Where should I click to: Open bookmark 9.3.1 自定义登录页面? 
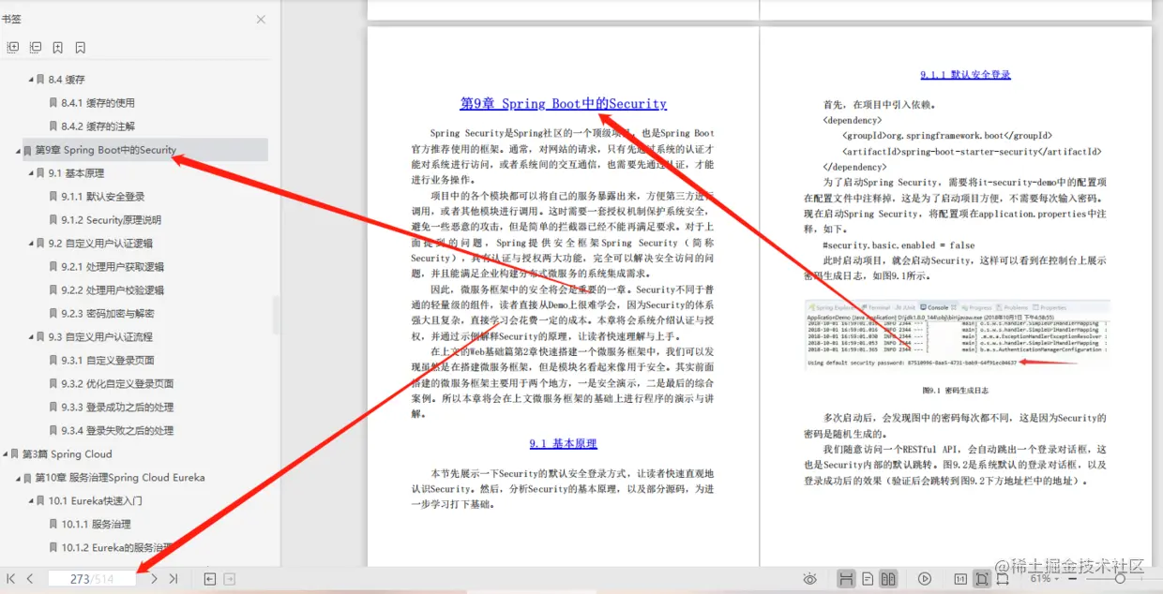coord(108,361)
